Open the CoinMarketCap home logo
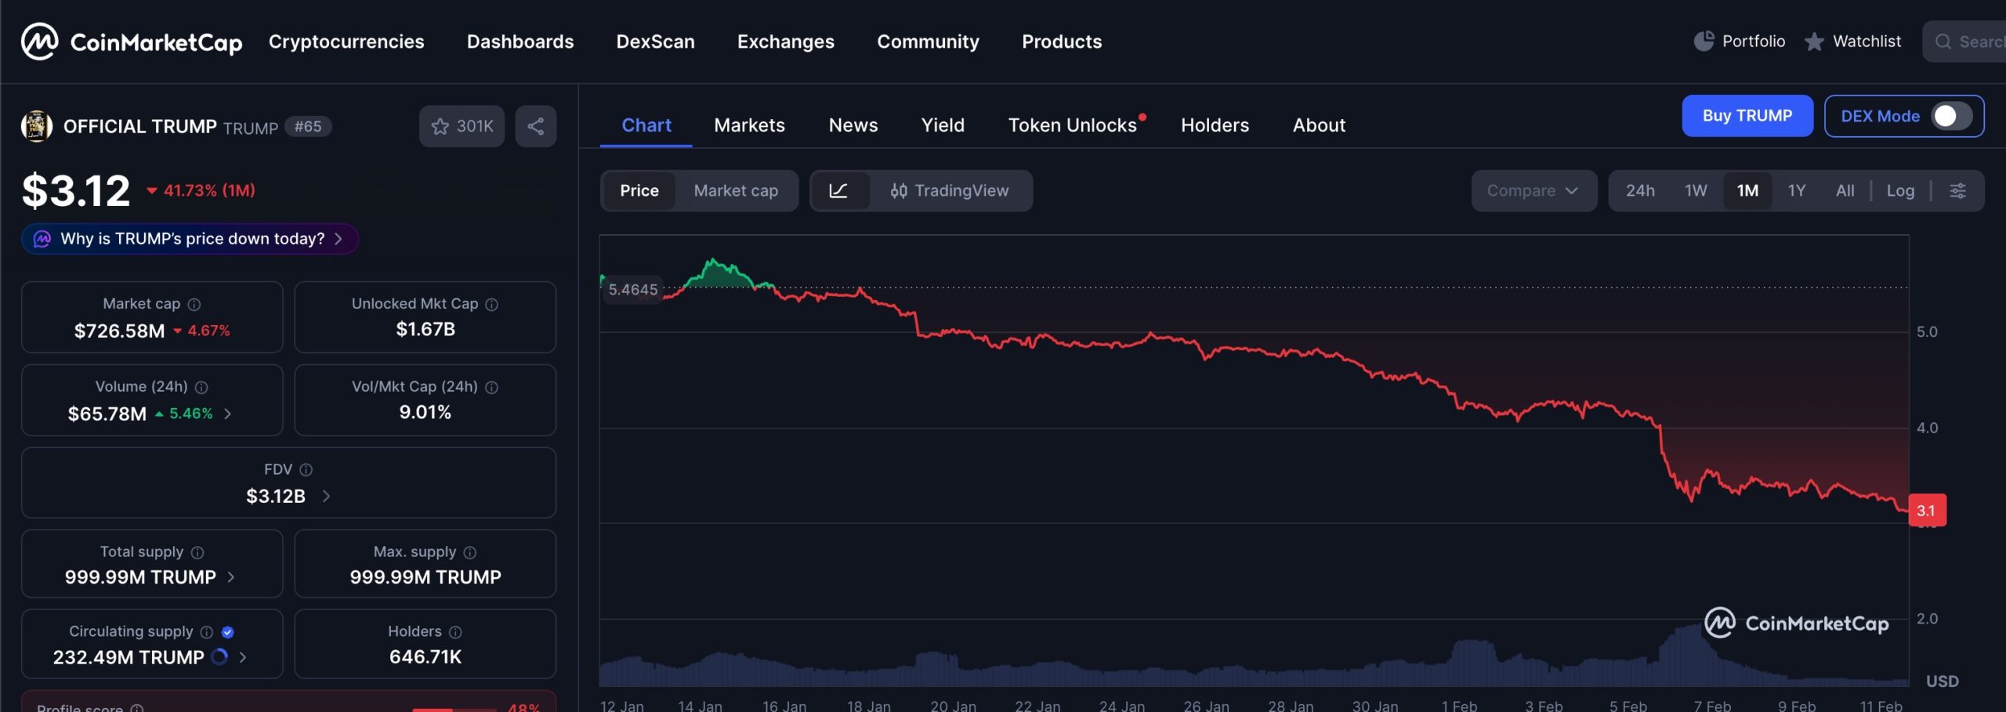The height and width of the screenshot is (712, 2006). pyautogui.click(x=132, y=42)
